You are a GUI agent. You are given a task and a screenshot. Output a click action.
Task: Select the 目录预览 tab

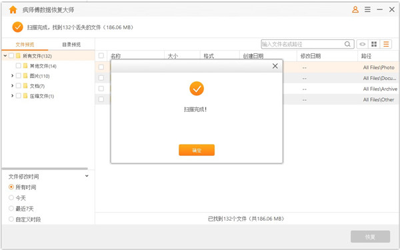click(x=71, y=45)
